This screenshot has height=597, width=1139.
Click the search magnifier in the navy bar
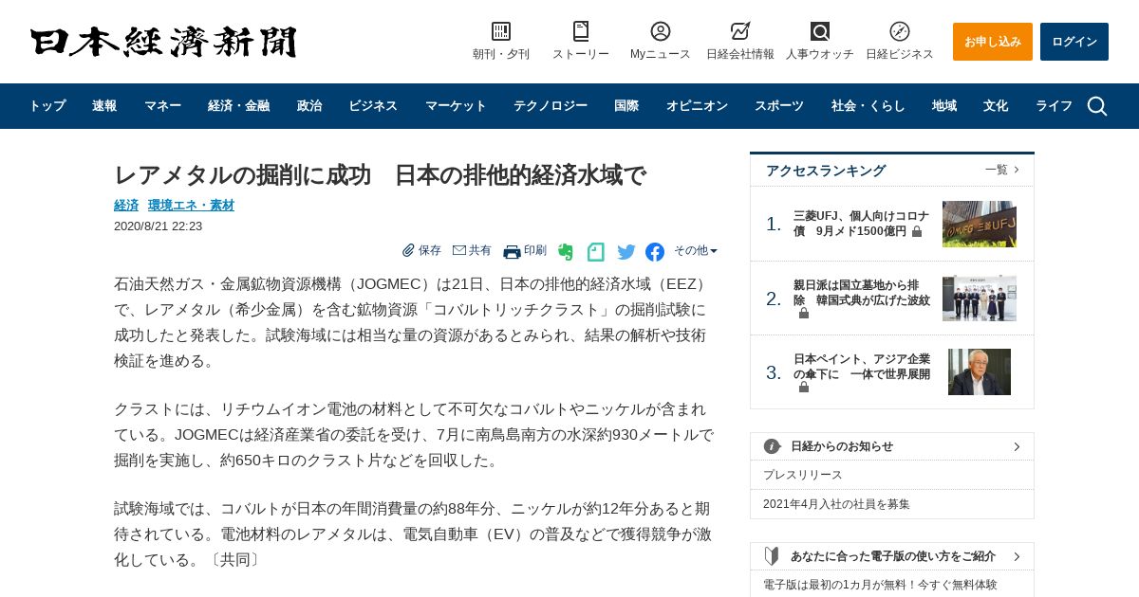(x=1097, y=106)
